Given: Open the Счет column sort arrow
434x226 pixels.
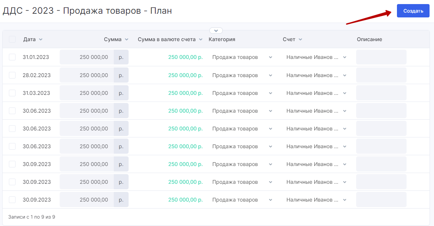Looking at the screenshot, I should pos(300,39).
